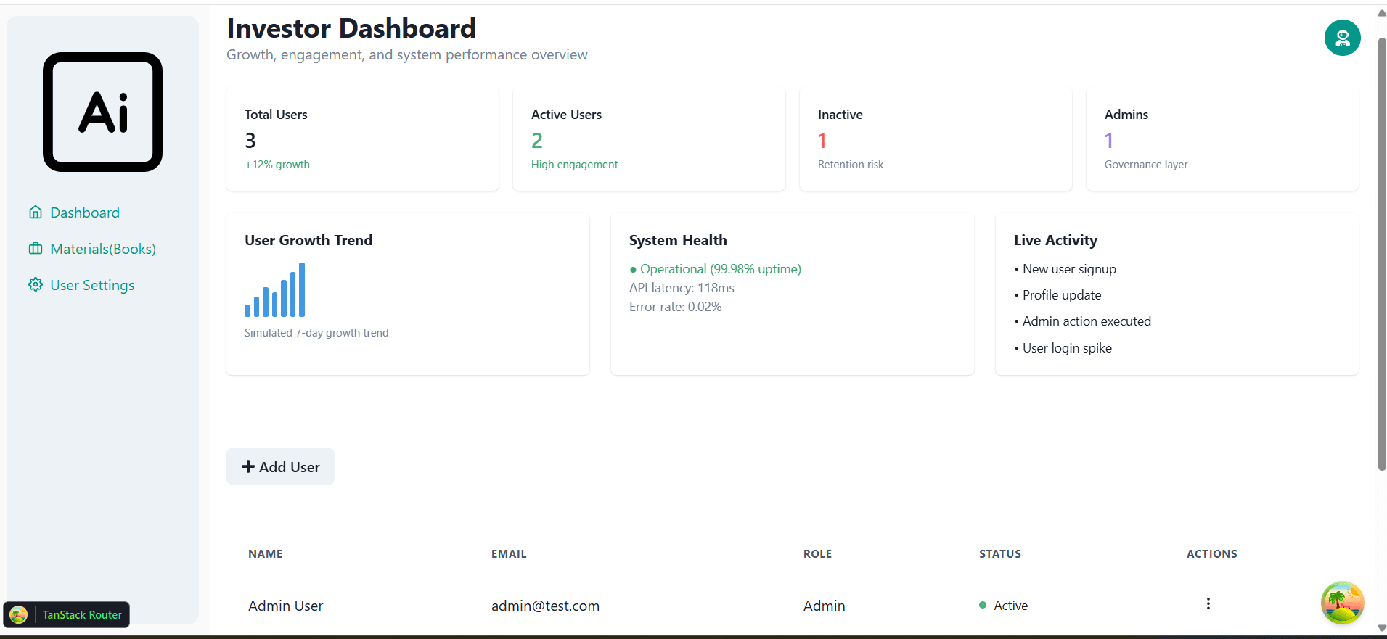The height and width of the screenshot is (639, 1387).
Task: Click the scrollbar down arrow
Action: 1382,628
